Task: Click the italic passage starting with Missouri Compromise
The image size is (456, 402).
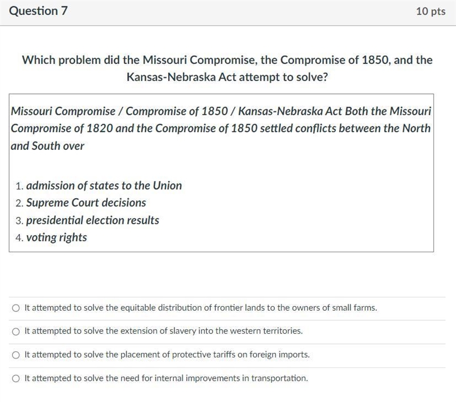Action: [221, 128]
